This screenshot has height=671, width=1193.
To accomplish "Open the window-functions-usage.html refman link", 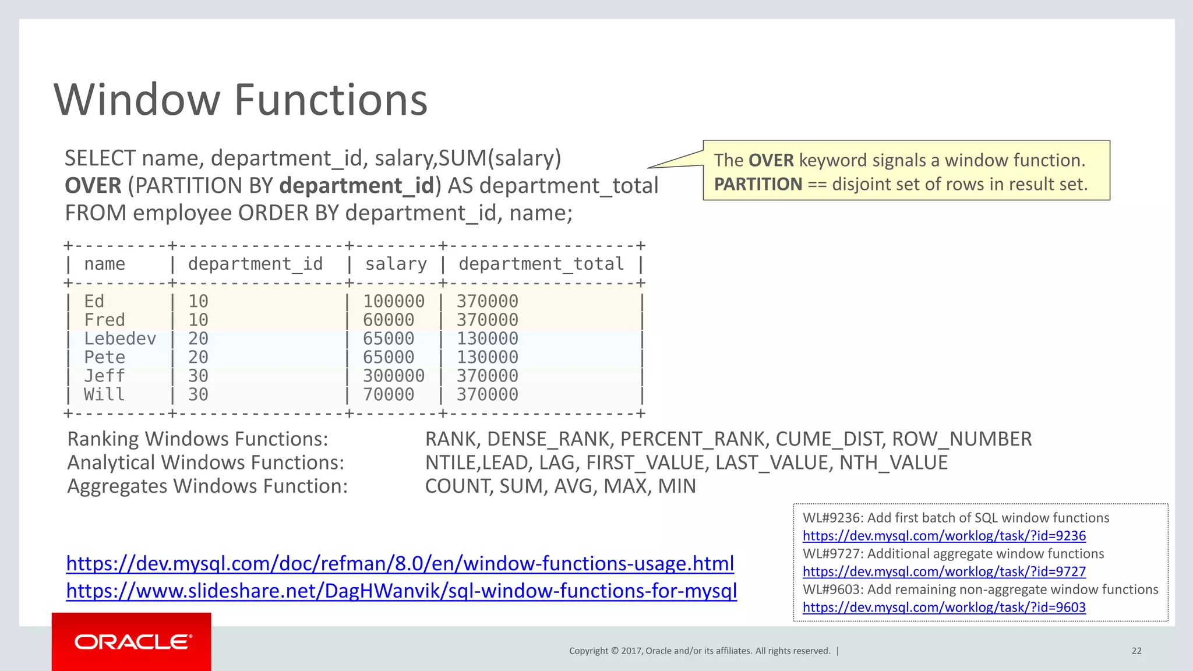I will (x=400, y=564).
